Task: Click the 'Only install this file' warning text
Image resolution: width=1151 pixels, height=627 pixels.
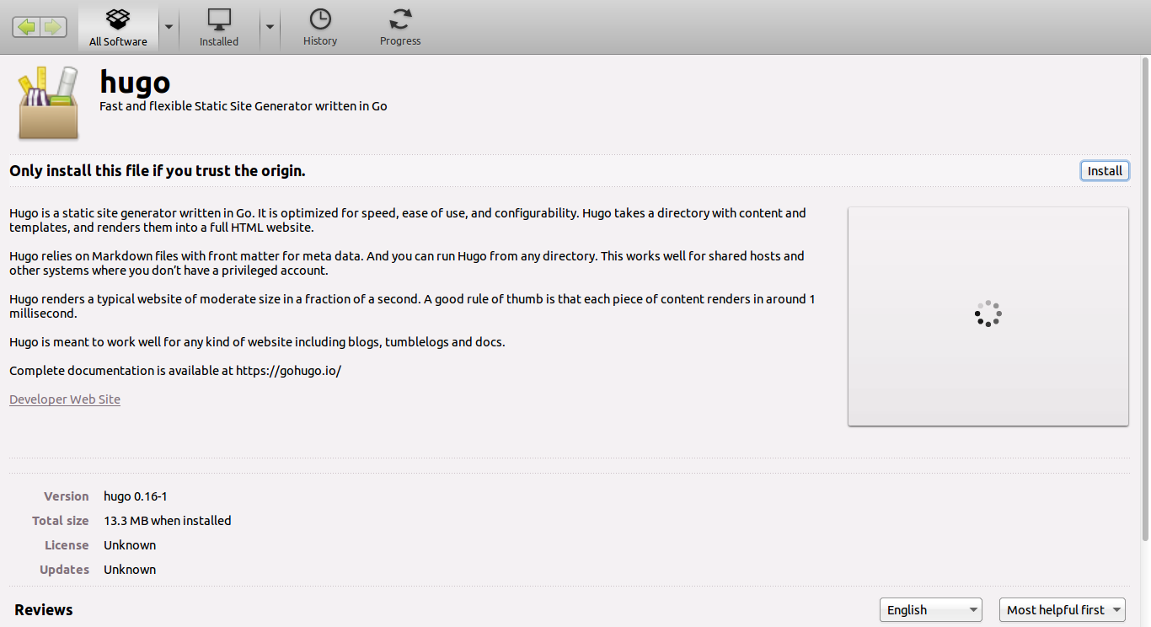Action: pos(158,170)
